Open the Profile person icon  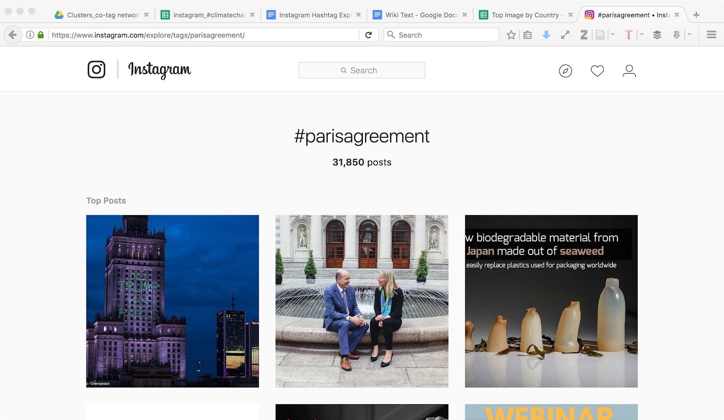629,71
